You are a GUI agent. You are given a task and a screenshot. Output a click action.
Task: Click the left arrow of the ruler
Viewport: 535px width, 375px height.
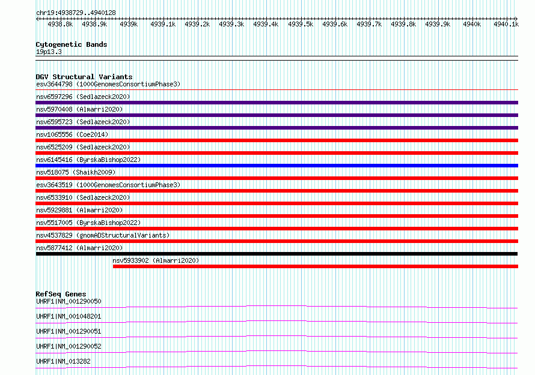[x=37, y=19]
